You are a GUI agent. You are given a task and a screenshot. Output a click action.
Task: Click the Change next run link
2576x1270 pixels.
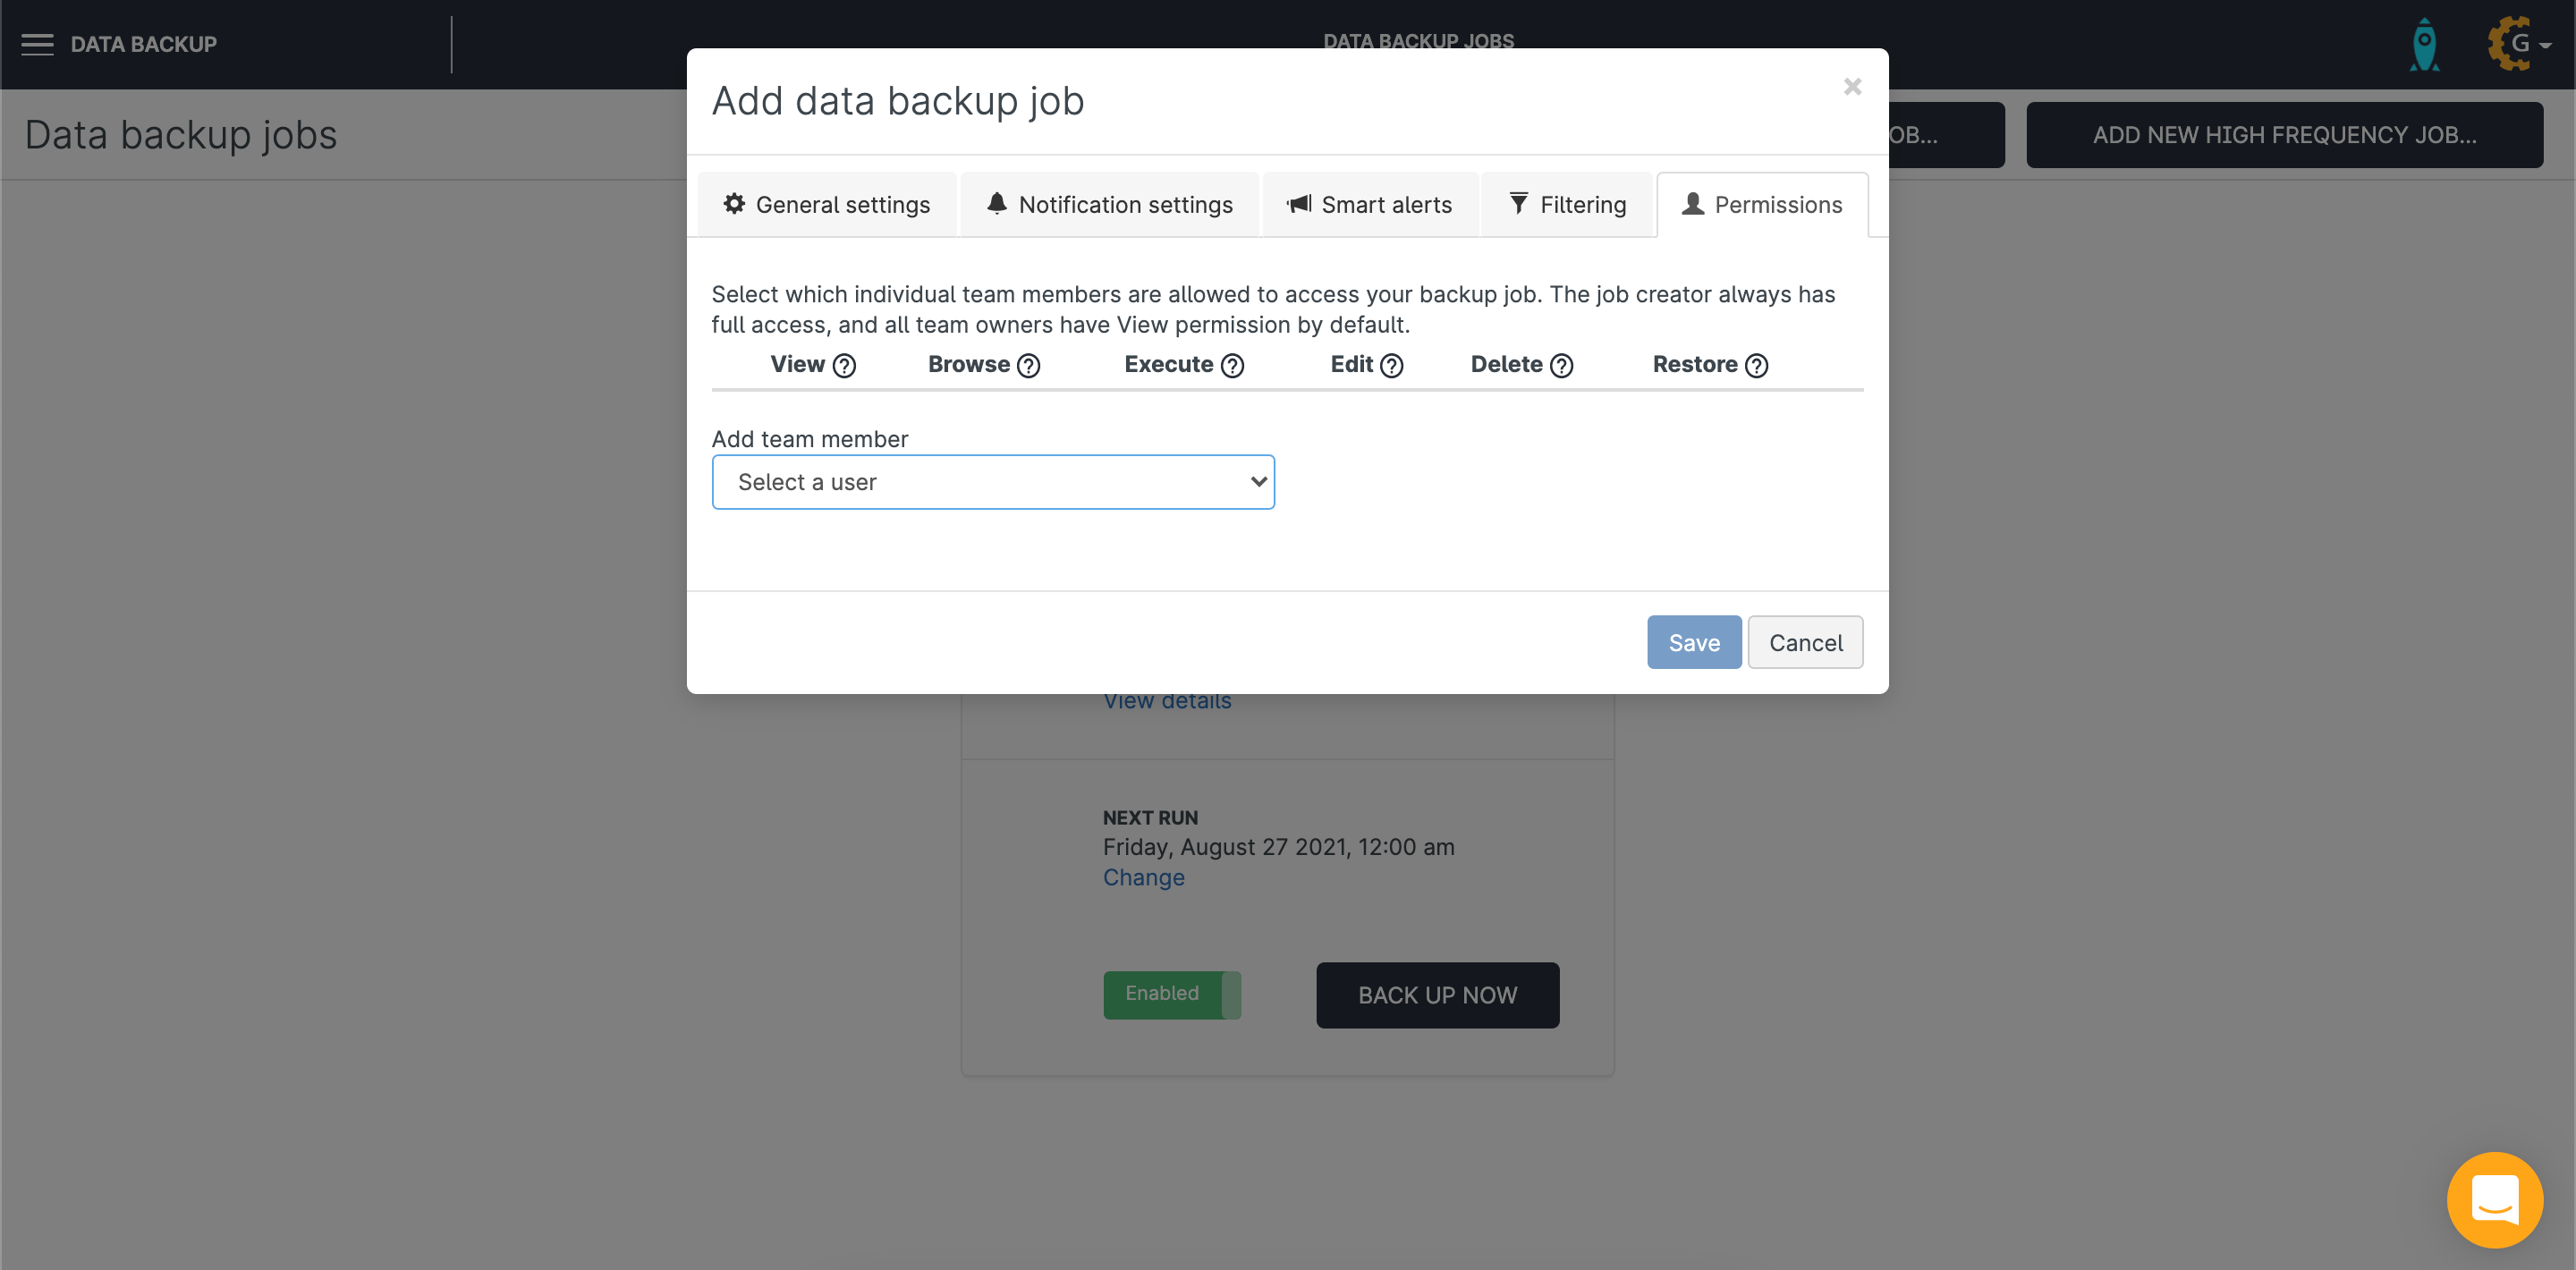[x=1143, y=877]
